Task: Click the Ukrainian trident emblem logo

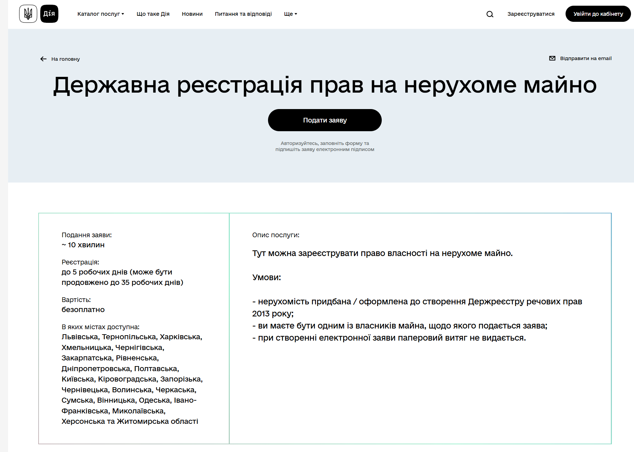Action: [x=28, y=14]
